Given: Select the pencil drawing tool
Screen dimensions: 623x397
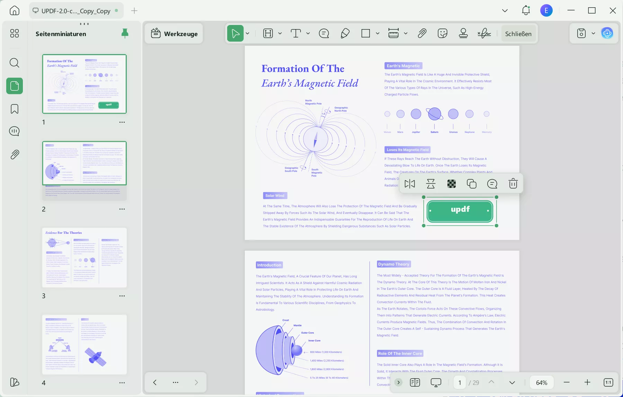Looking at the screenshot, I should pos(345,33).
